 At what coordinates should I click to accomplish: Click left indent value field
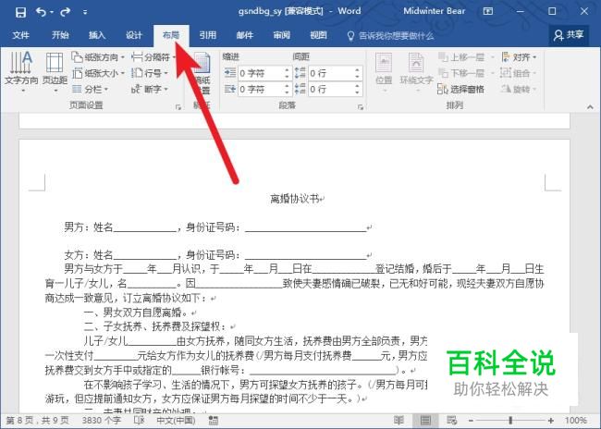coord(261,73)
